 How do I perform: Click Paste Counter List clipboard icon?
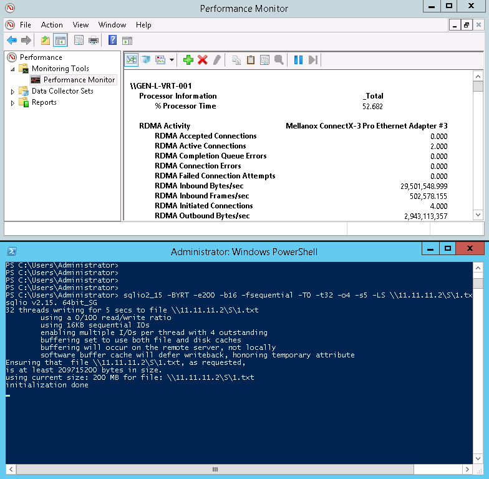coord(251,60)
